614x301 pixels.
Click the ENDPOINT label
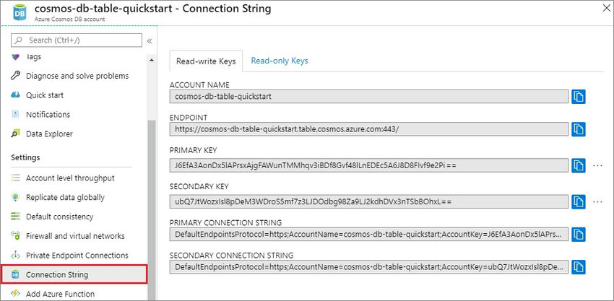point(189,118)
